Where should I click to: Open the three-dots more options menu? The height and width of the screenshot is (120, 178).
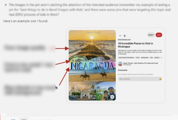[x=120, y=36]
